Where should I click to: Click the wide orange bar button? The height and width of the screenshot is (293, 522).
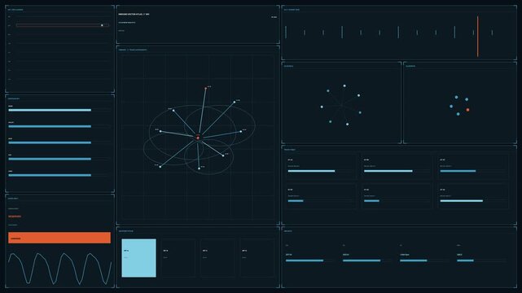click(59, 238)
